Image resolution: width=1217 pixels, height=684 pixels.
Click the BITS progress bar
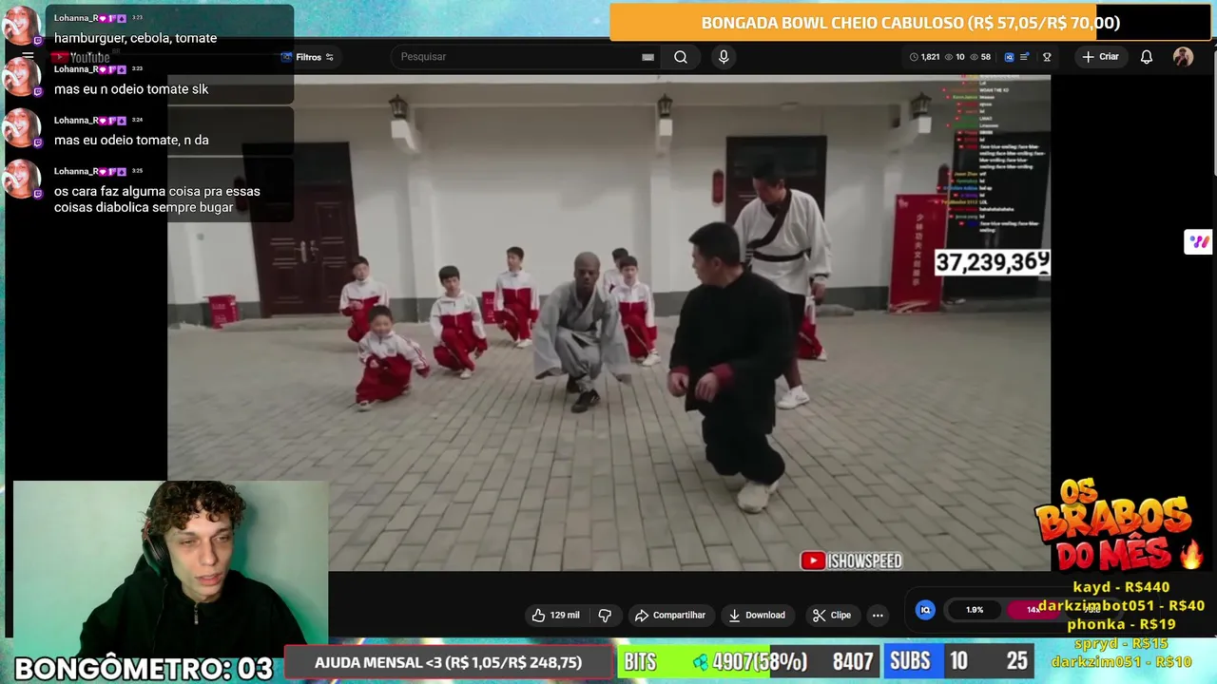click(748, 661)
